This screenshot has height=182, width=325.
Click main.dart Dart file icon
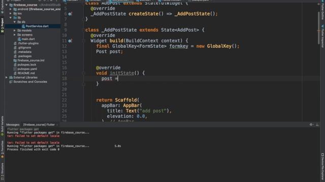pyautogui.click(x=19, y=39)
